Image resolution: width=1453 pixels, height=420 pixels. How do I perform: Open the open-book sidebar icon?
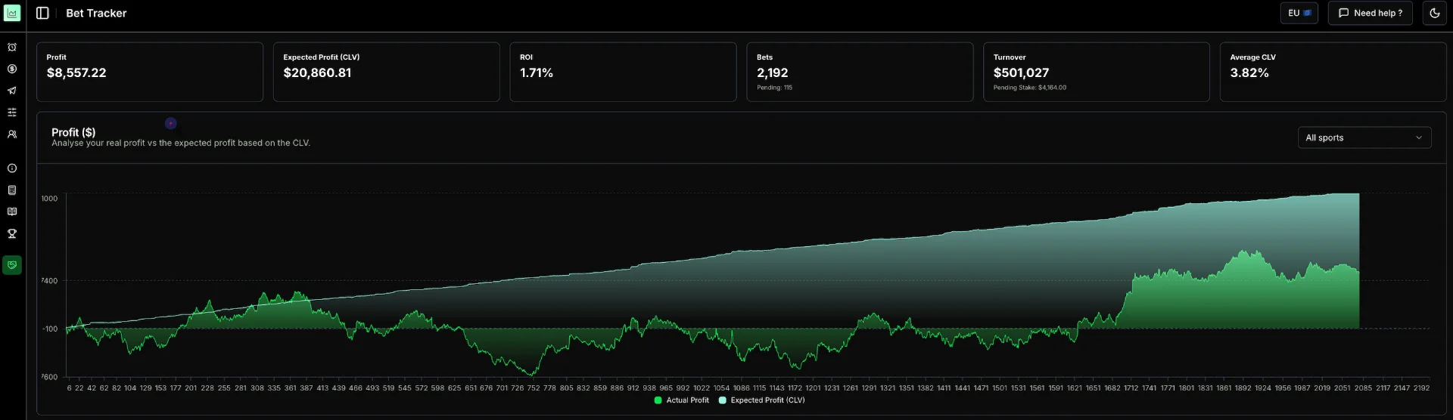[12, 212]
